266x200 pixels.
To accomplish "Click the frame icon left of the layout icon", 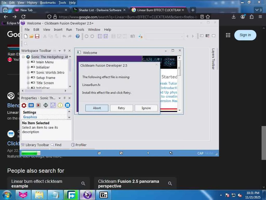I will click(202, 36).
